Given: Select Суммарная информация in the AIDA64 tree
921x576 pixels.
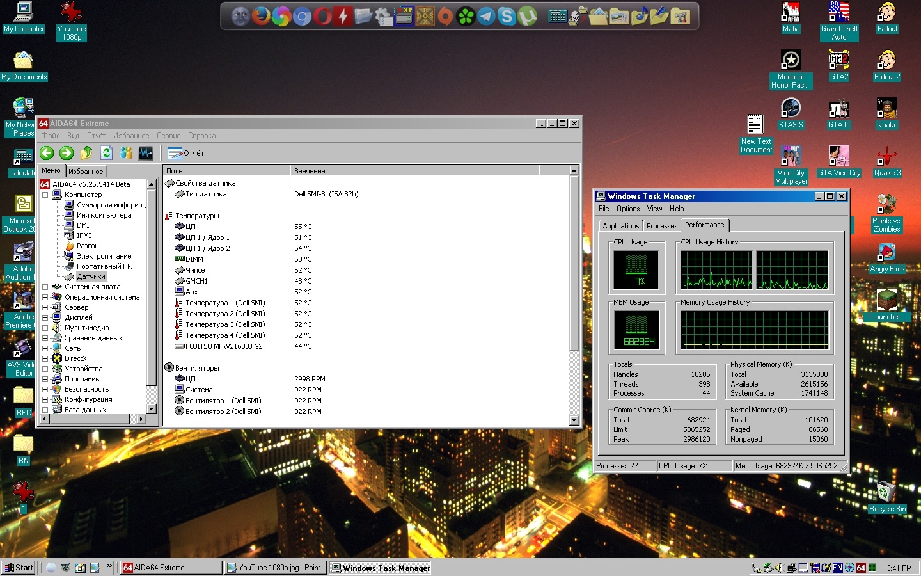Looking at the screenshot, I should click(111, 205).
